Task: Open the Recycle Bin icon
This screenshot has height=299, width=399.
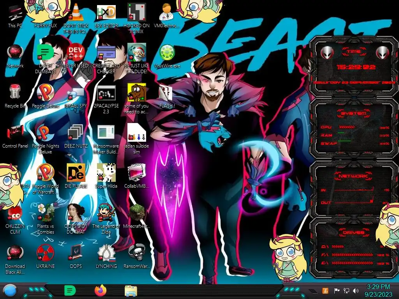Action: pyautogui.click(x=15, y=92)
